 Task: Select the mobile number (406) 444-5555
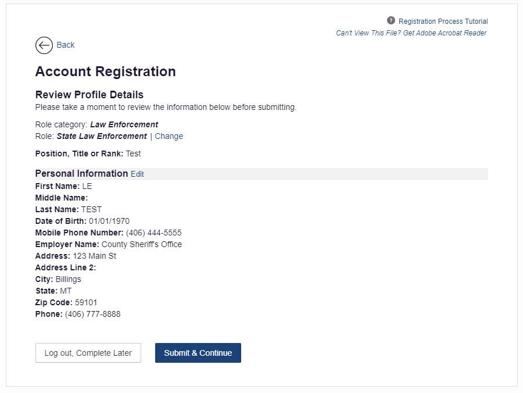[154, 233]
